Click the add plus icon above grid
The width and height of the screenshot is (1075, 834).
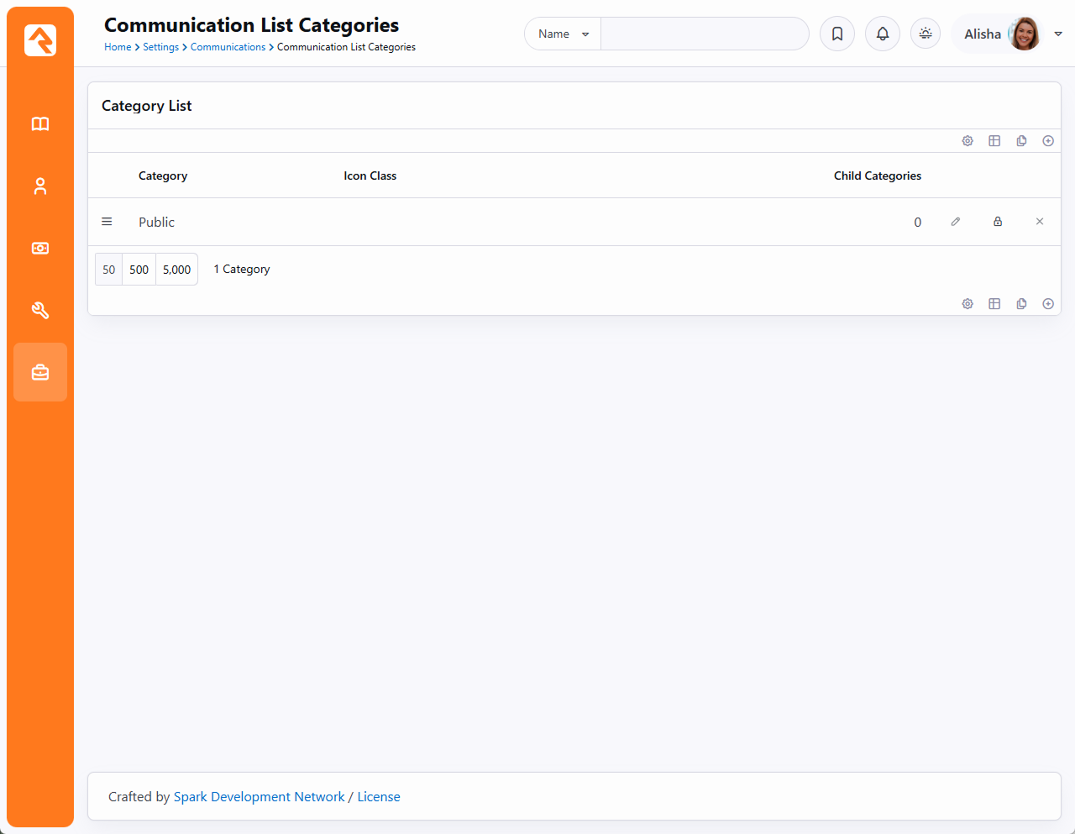[x=1048, y=141]
